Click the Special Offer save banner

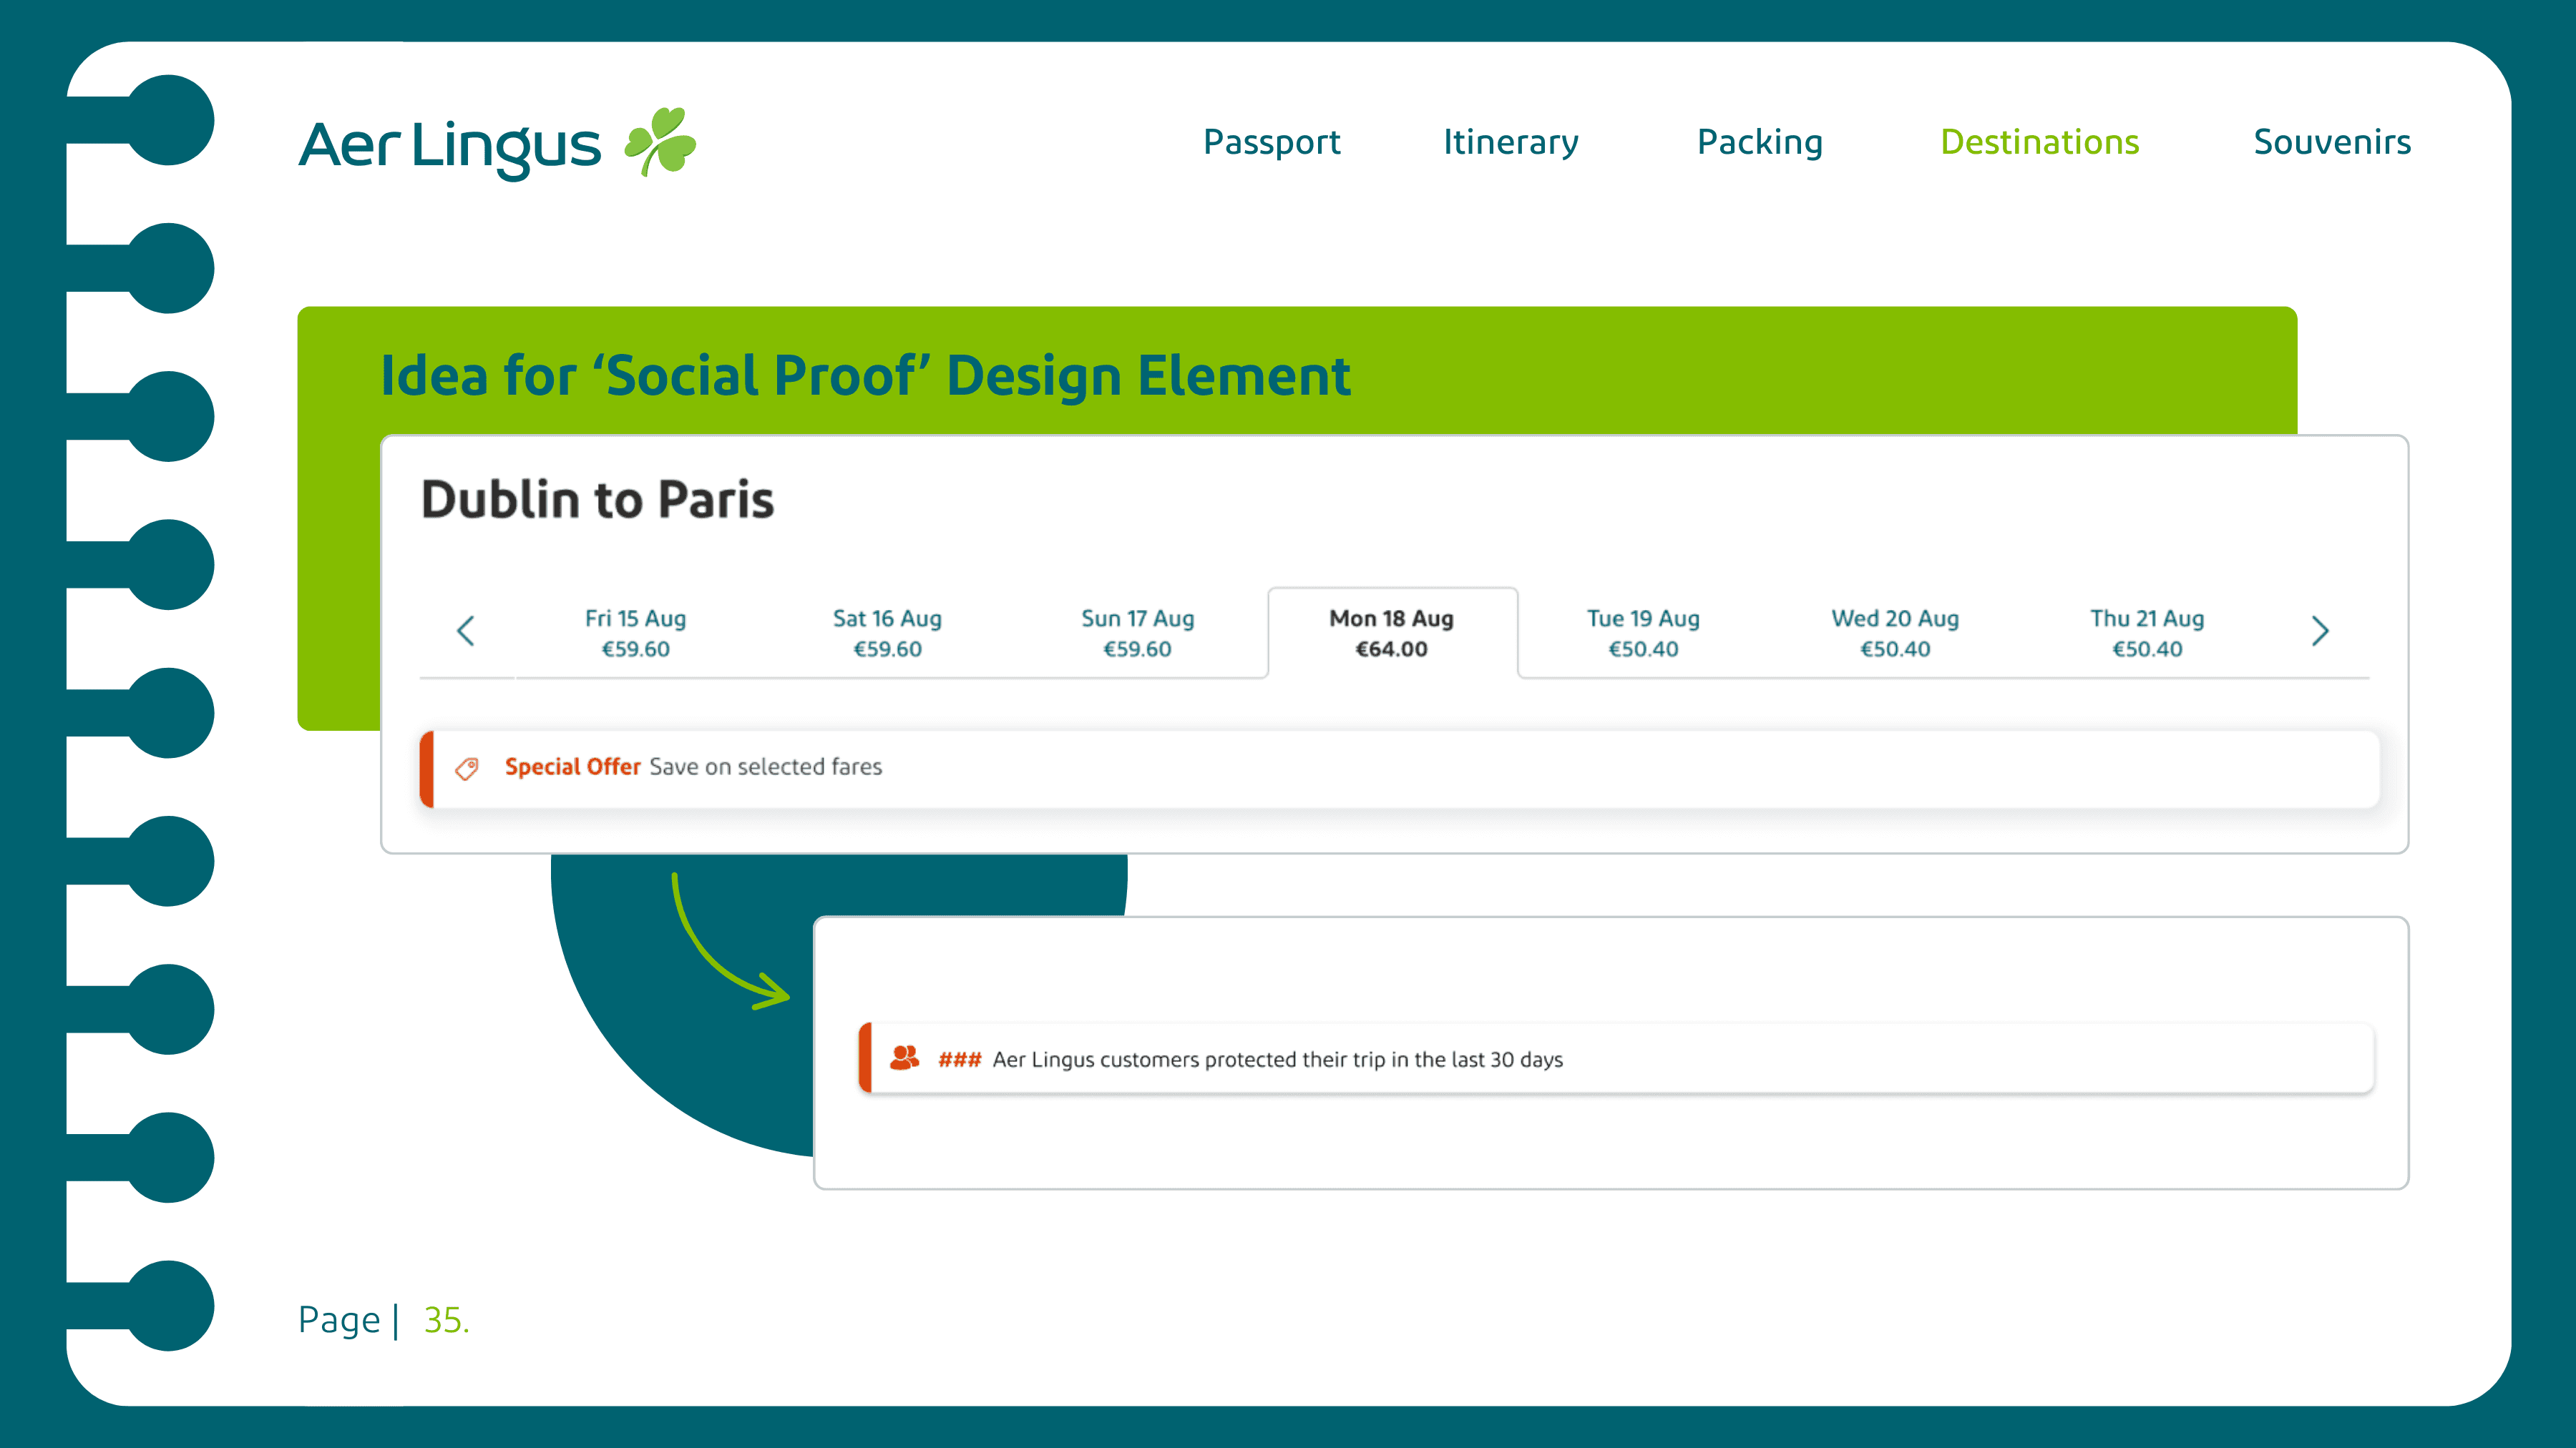[1400, 767]
